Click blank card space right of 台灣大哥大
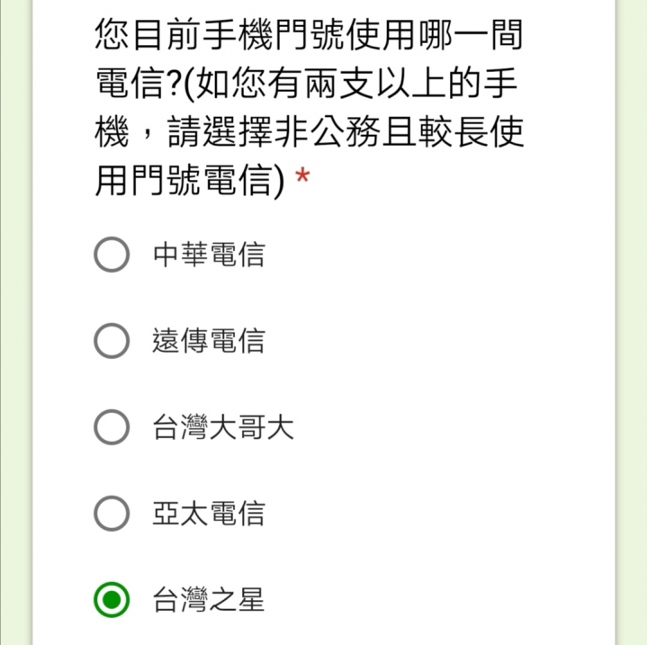Image resolution: width=648 pixels, height=645 pixels. 451,427
